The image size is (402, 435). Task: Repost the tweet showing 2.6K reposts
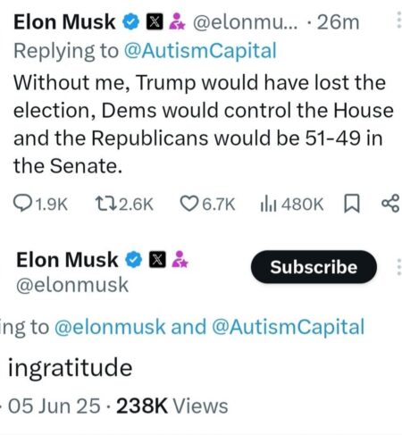[x=105, y=204]
